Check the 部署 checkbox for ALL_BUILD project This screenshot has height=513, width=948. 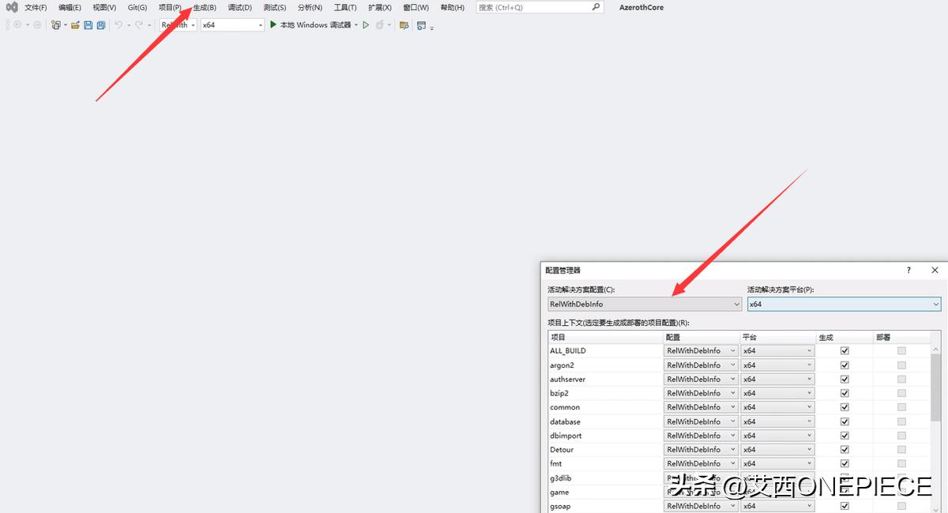(x=901, y=350)
